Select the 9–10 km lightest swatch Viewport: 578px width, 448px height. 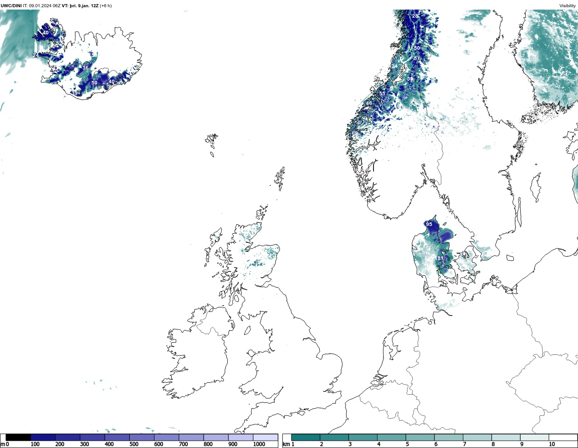pos(534,438)
